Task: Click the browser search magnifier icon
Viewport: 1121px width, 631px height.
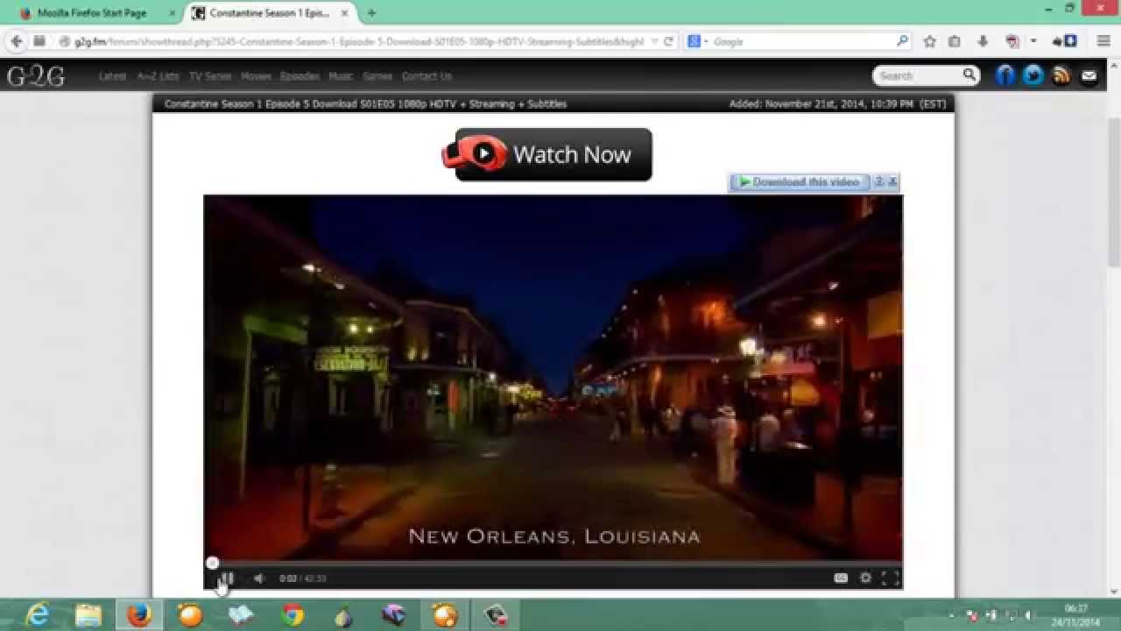Action: coord(902,41)
